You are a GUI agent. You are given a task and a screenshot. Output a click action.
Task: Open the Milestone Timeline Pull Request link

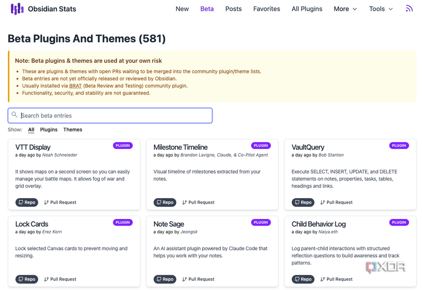198,202
